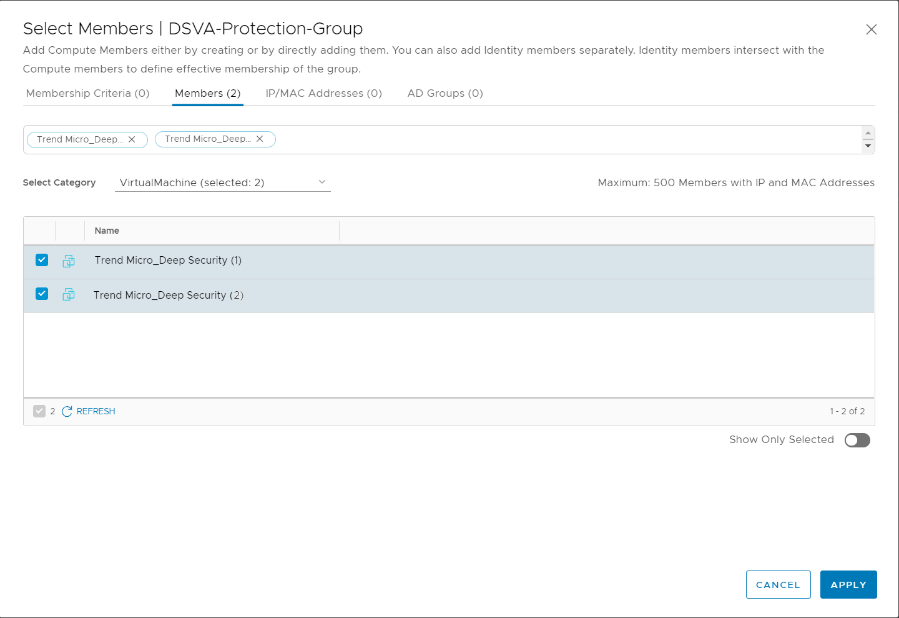The width and height of the screenshot is (899, 618).
Task: Close the Select Members dialog
Action: [x=871, y=29]
